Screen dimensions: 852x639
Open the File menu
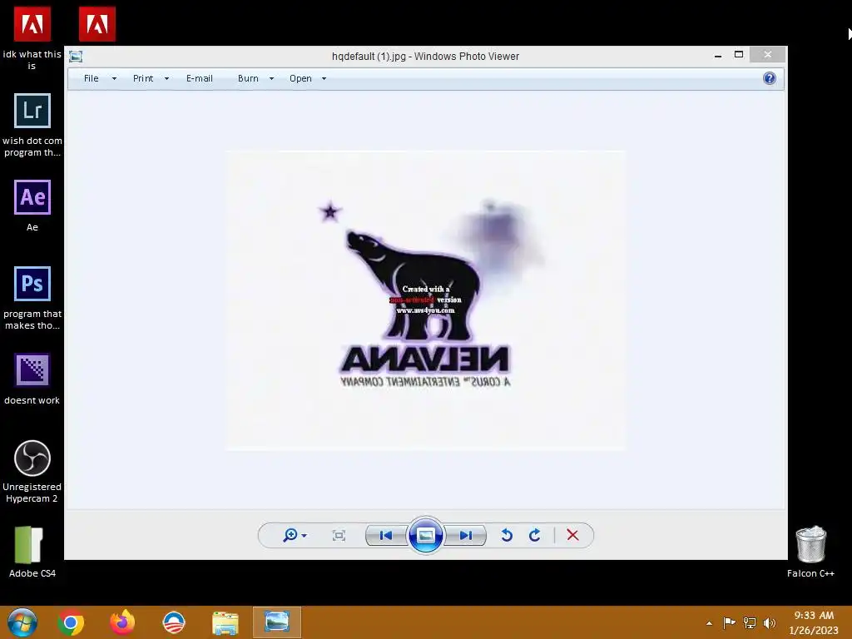pyautogui.click(x=92, y=78)
